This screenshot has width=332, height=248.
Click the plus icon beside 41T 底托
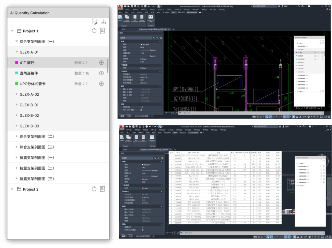click(x=101, y=63)
